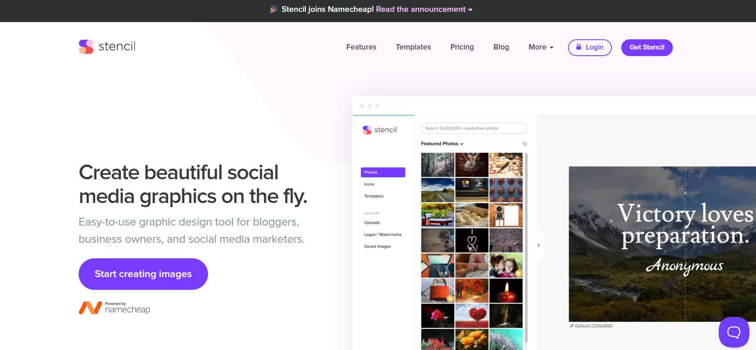Click the Namecheap logo below the button

click(x=115, y=308)
